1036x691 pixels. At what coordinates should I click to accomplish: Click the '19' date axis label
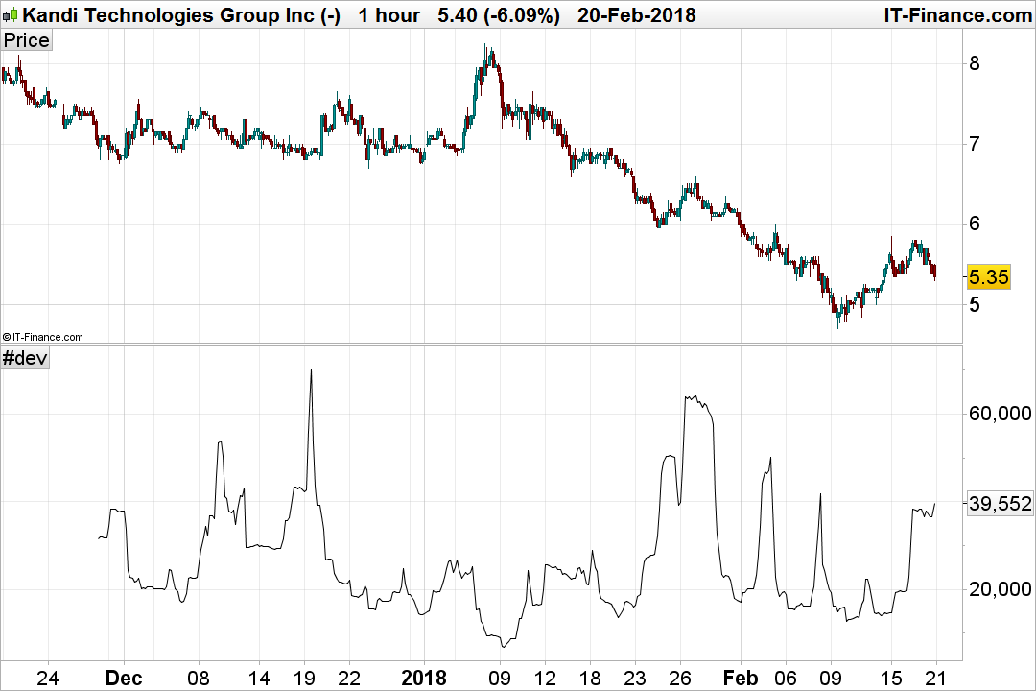(x=304, y=678)
